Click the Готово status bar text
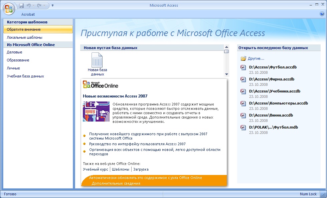The width and height of the screenshot is (327, 198). pos(10,194)
